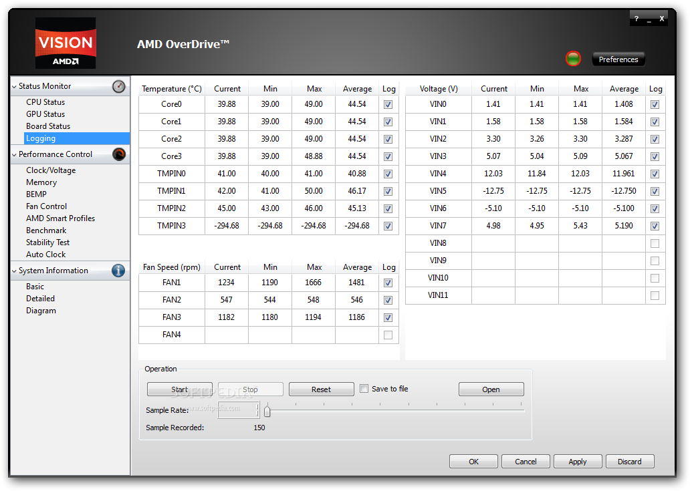Viewport: 690px width, 491px height.
Task: Toggle TMPIN0 log checkbox
Action: coord(388,174)
